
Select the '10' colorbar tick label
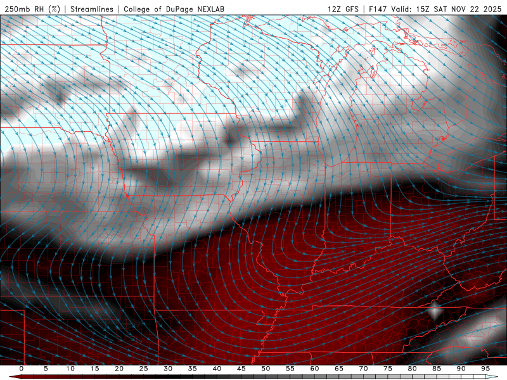(70, 369)
